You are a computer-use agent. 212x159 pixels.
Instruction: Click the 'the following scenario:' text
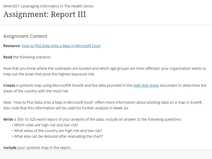[x=32, y=57]
